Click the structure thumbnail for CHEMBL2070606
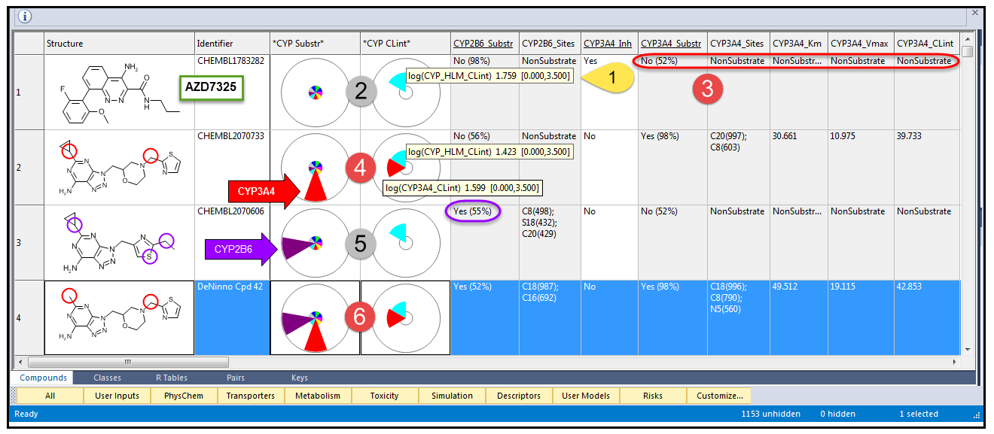Viewport: 994px width, 434px height. pyautogui.click(x=119, y=242)
